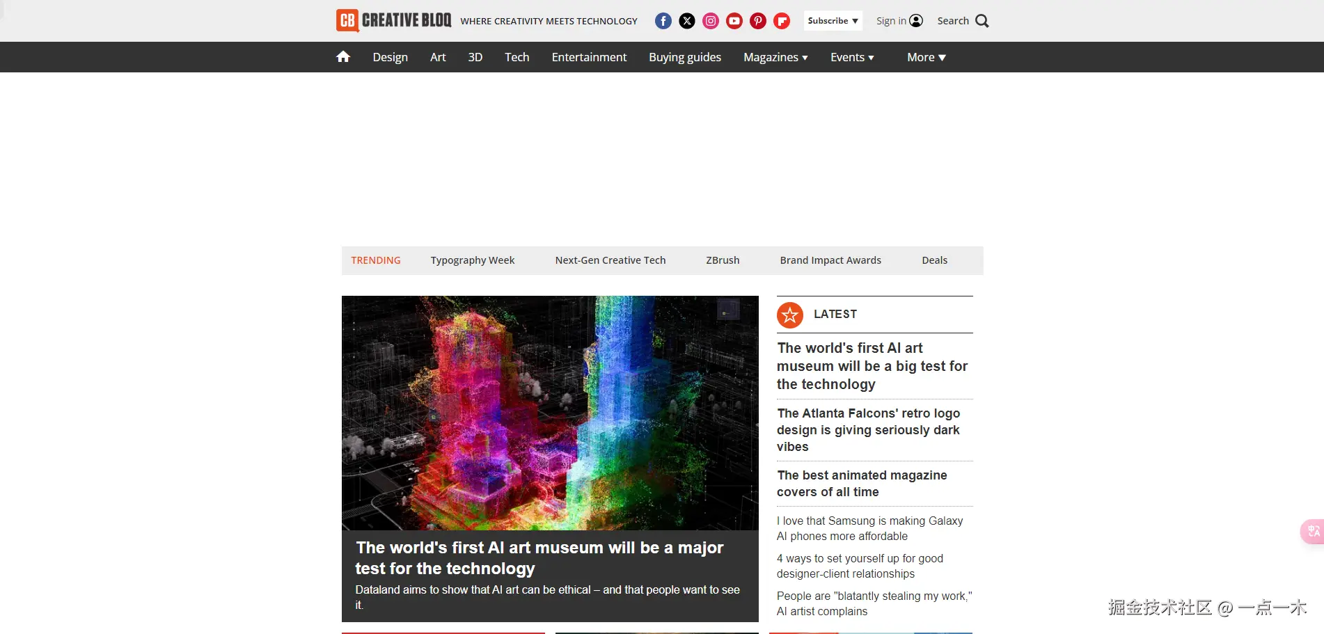Open the Events dropdown

pos(851,57)
